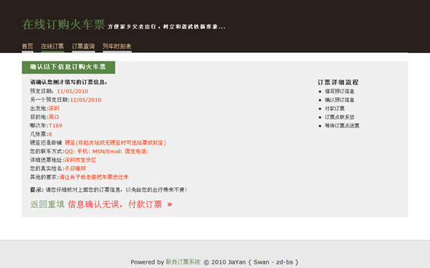Click sidebar step 订票点联系您
This screenshot has height=268, width=430.
(x=340, y=117)
